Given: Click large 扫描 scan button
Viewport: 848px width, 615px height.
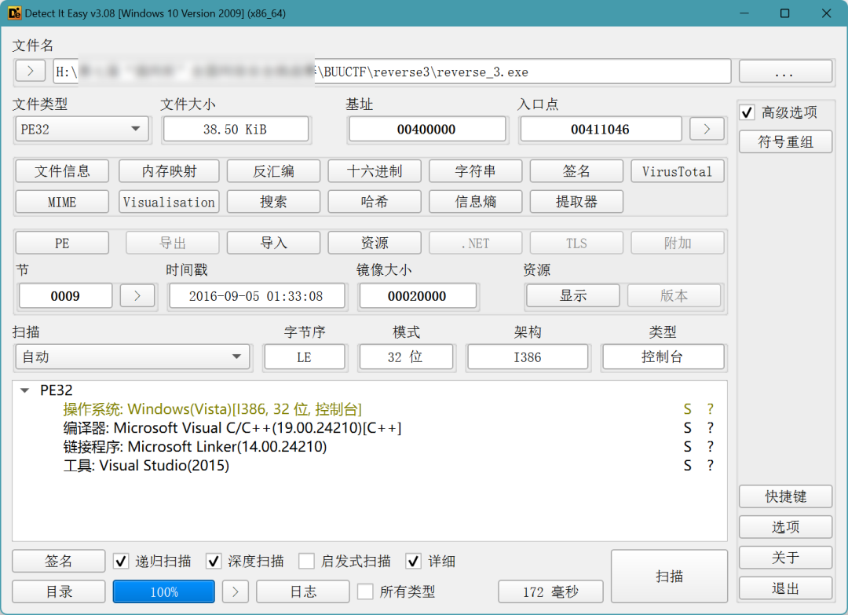Looking at the screenshot, I should [x=669, y=576].
